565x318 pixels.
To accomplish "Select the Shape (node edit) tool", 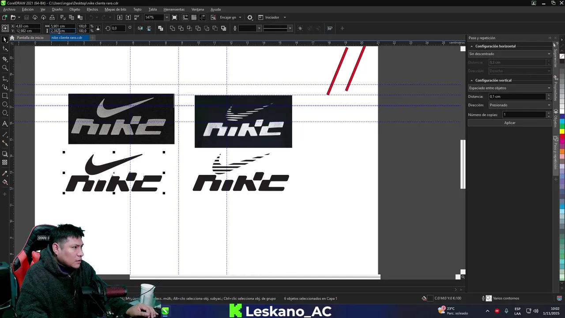I will pyautogui.click(x=5, y=49).
